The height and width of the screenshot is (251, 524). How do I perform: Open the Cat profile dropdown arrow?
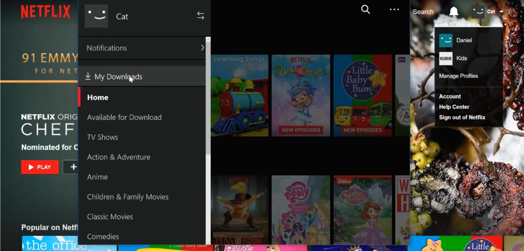tap(501, 12)
